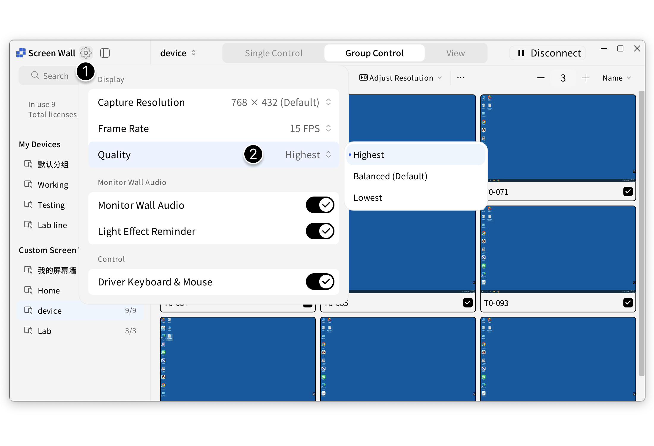This screenshot has height=446, width=654.
Task: Open the Capture Resolution dropdown
Action: coord(328,102)
